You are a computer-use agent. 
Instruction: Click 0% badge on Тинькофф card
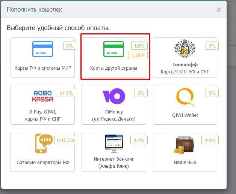212,46
